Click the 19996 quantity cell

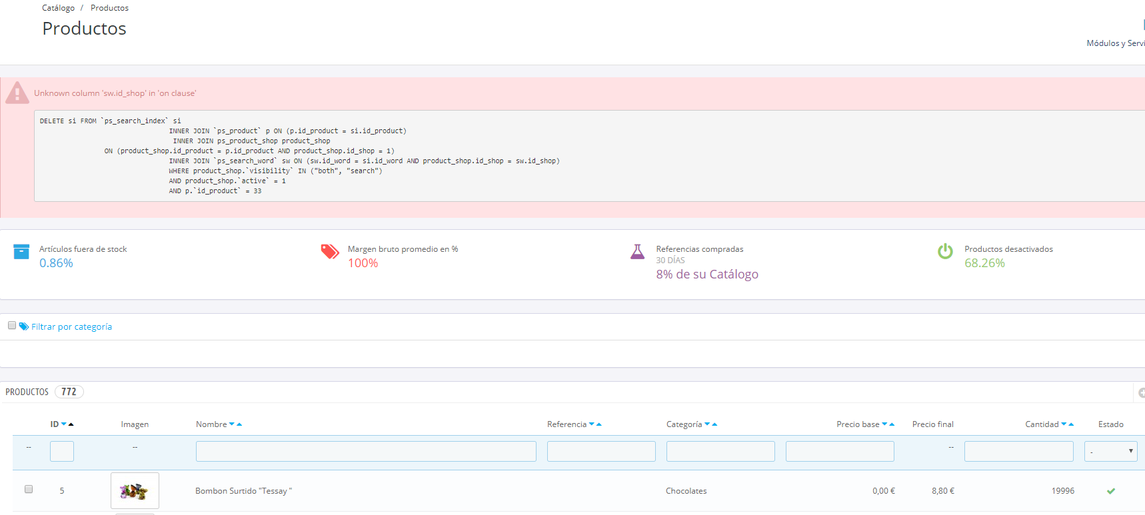1063,491
